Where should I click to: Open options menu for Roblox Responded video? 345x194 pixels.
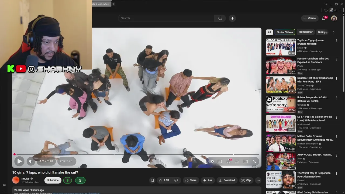tap(336, 98)
